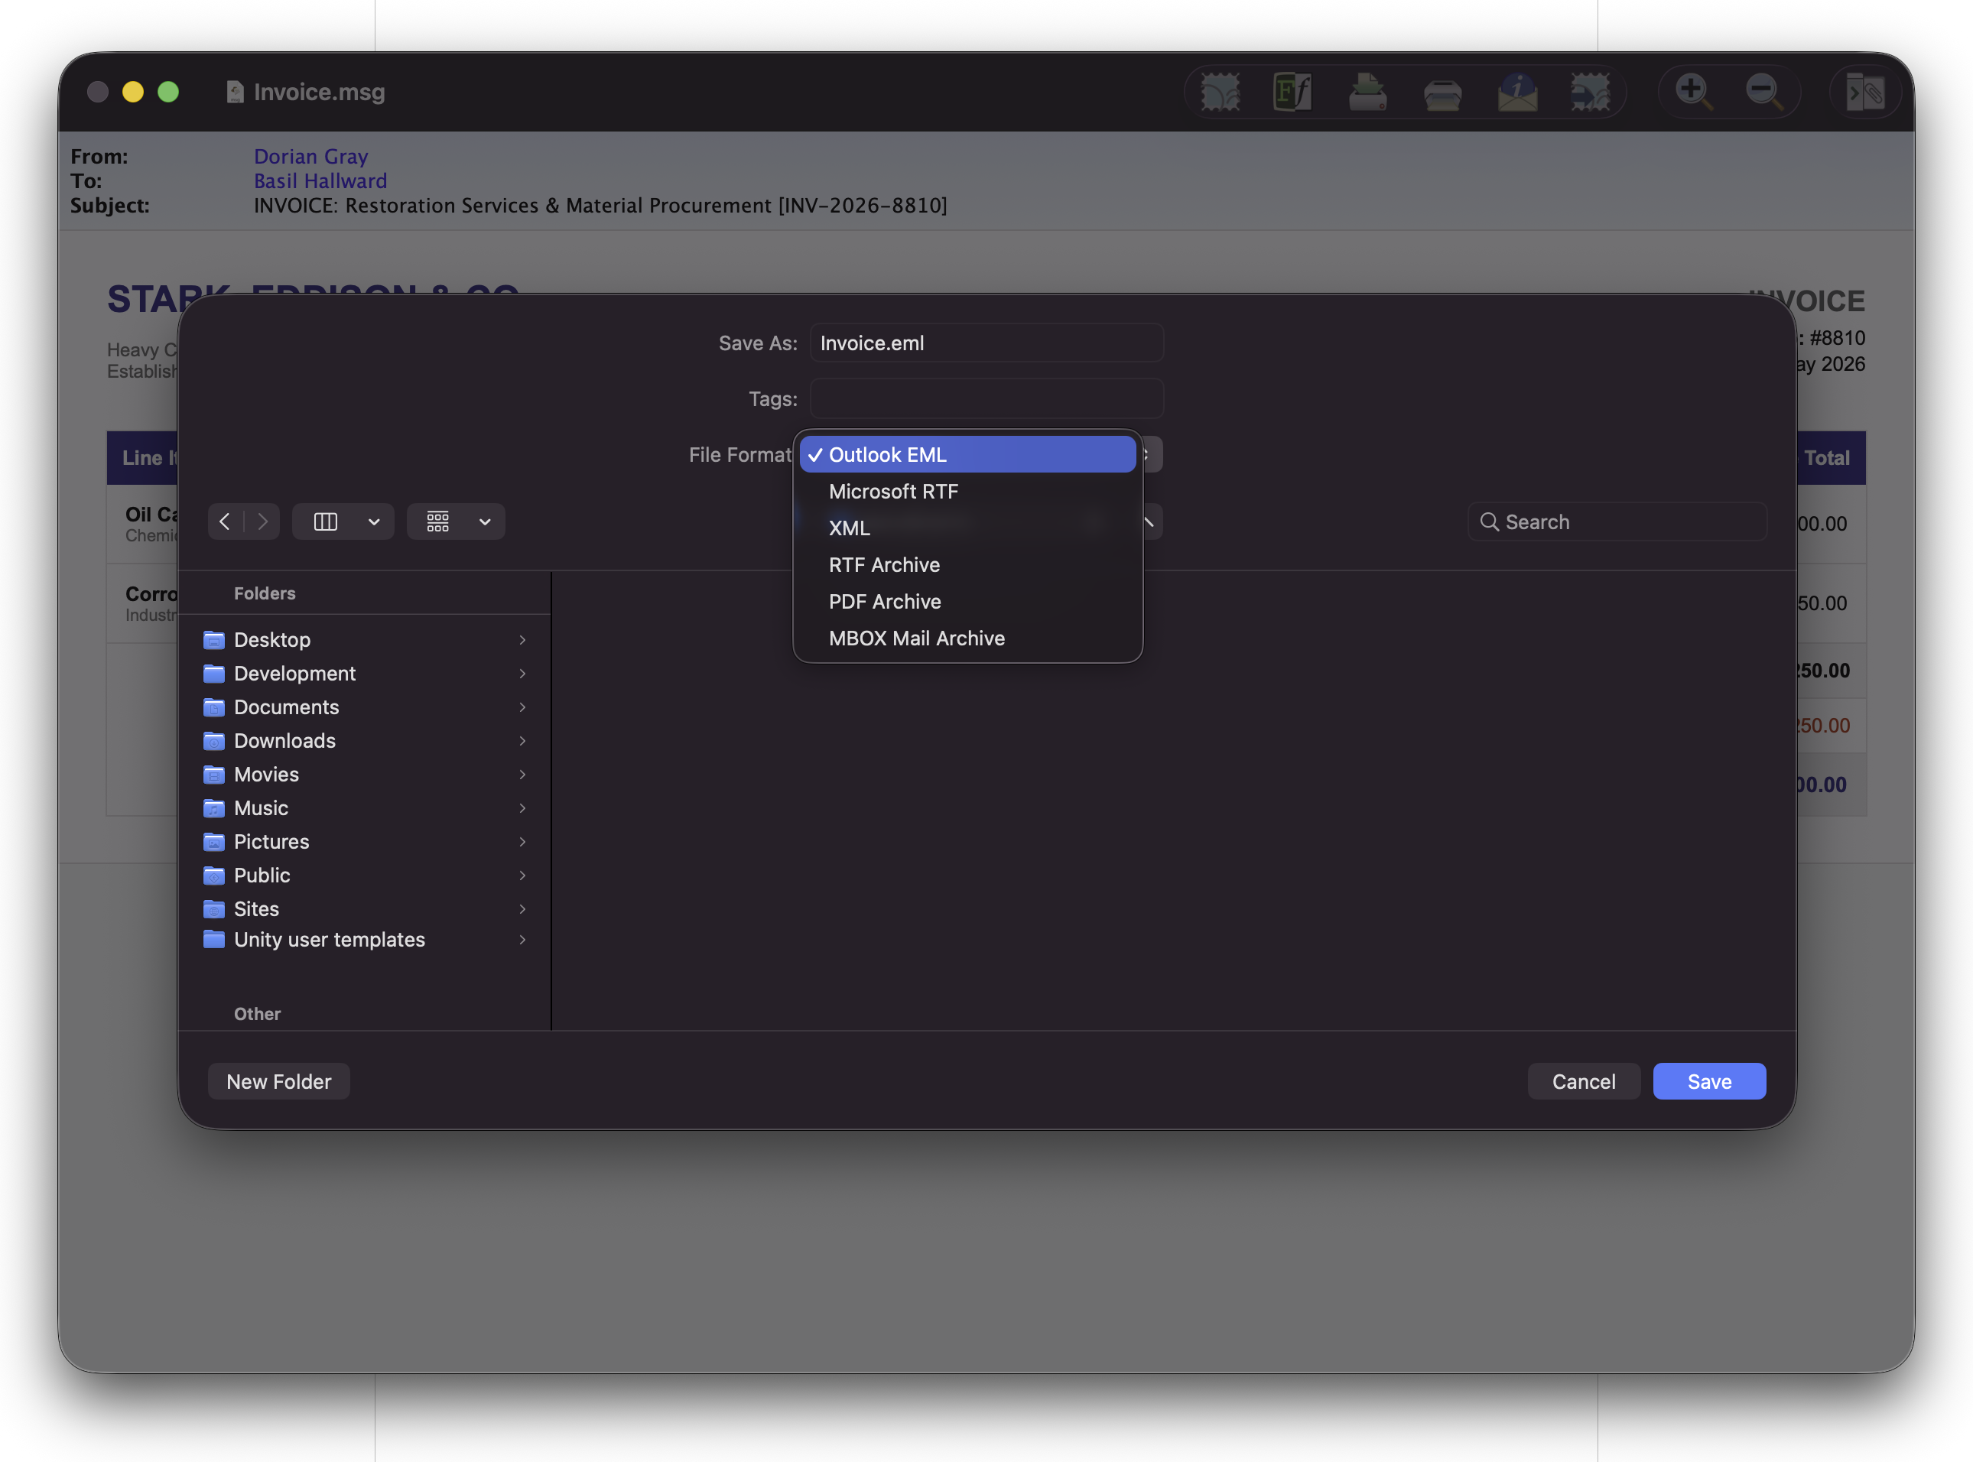Click the column view icon
The width and height of the screenshot is (1973, 1462).
[326, 522]
